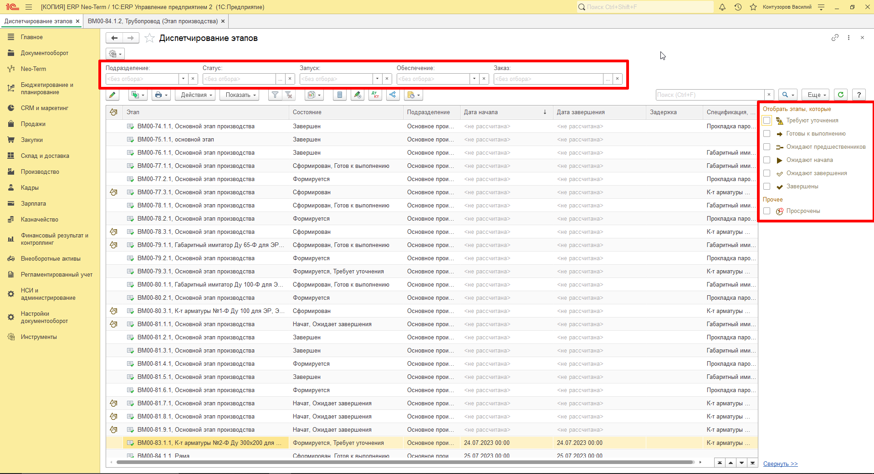Go back with the left arrow
The height and width of the screenshot is (474, 874).
(x=115, y=38)
